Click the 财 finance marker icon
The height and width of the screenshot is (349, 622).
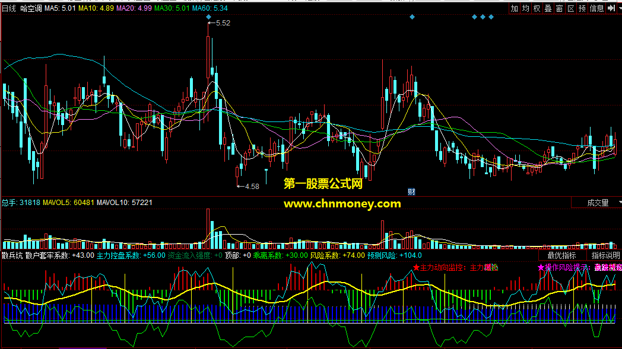coord(411,192)
